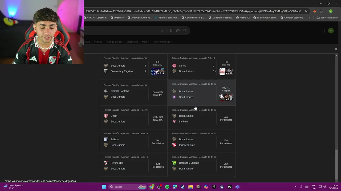The height and width of the screenshot is (191, 341).
Task: Play the Boca vs Gimnasia highlights video
Action: pos(158,72)
